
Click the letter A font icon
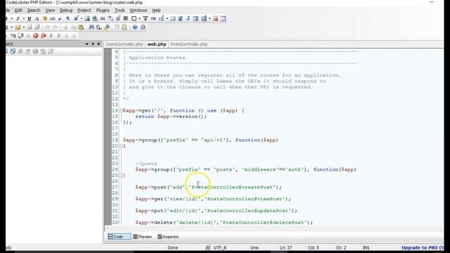[37, 19]
